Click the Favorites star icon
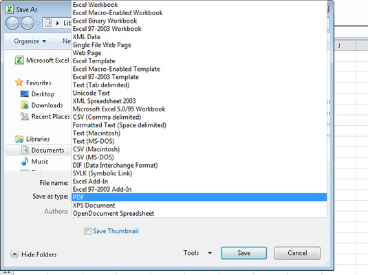This screenshot has height=275, width=368. click(x=19, y=82)
